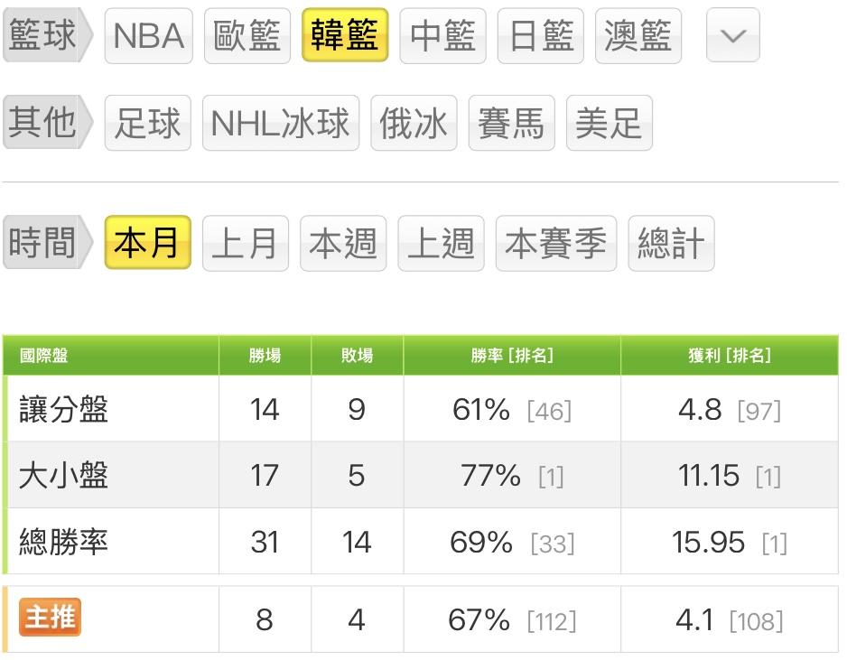This screenshot has width=847, height=660.
Task: Switch to 歐籃 league tab
Action: coord(247,36)
